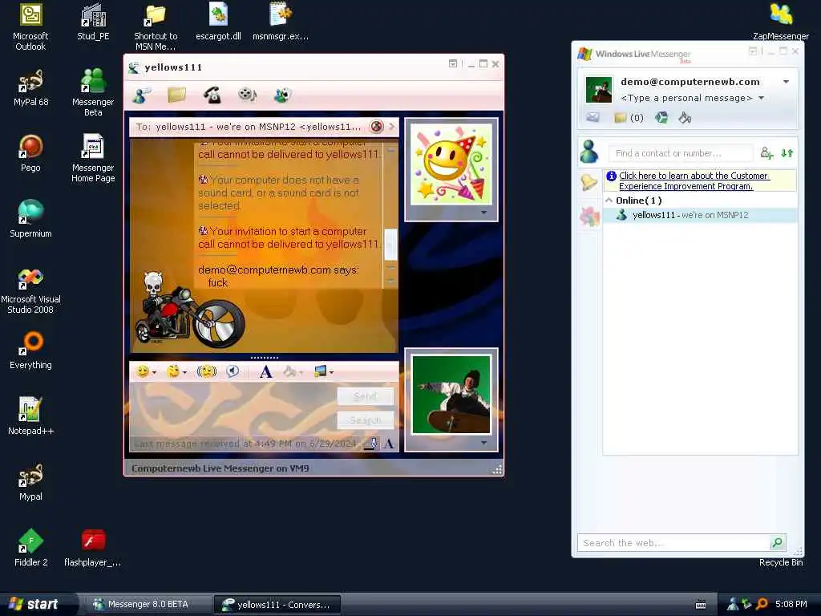The image size is (821, 616).
Task: Open the Supermium desktop shortcut
Action: pyautogui.click(x=30, y=219)
